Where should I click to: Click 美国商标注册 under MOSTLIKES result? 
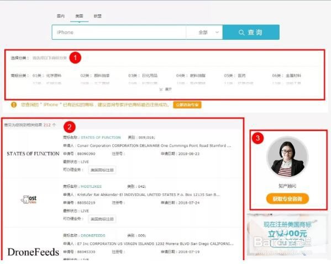coord(102,219)
